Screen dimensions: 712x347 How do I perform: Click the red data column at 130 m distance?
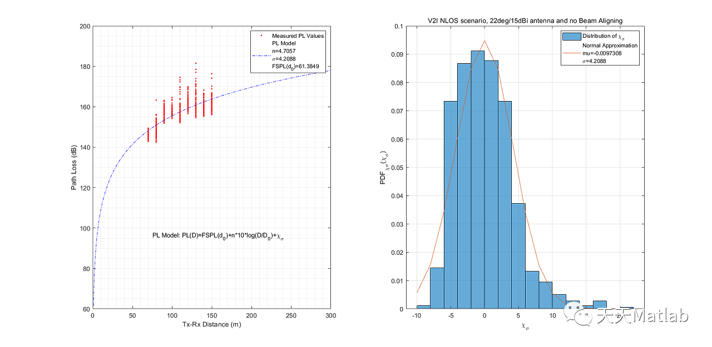[196, 90]
